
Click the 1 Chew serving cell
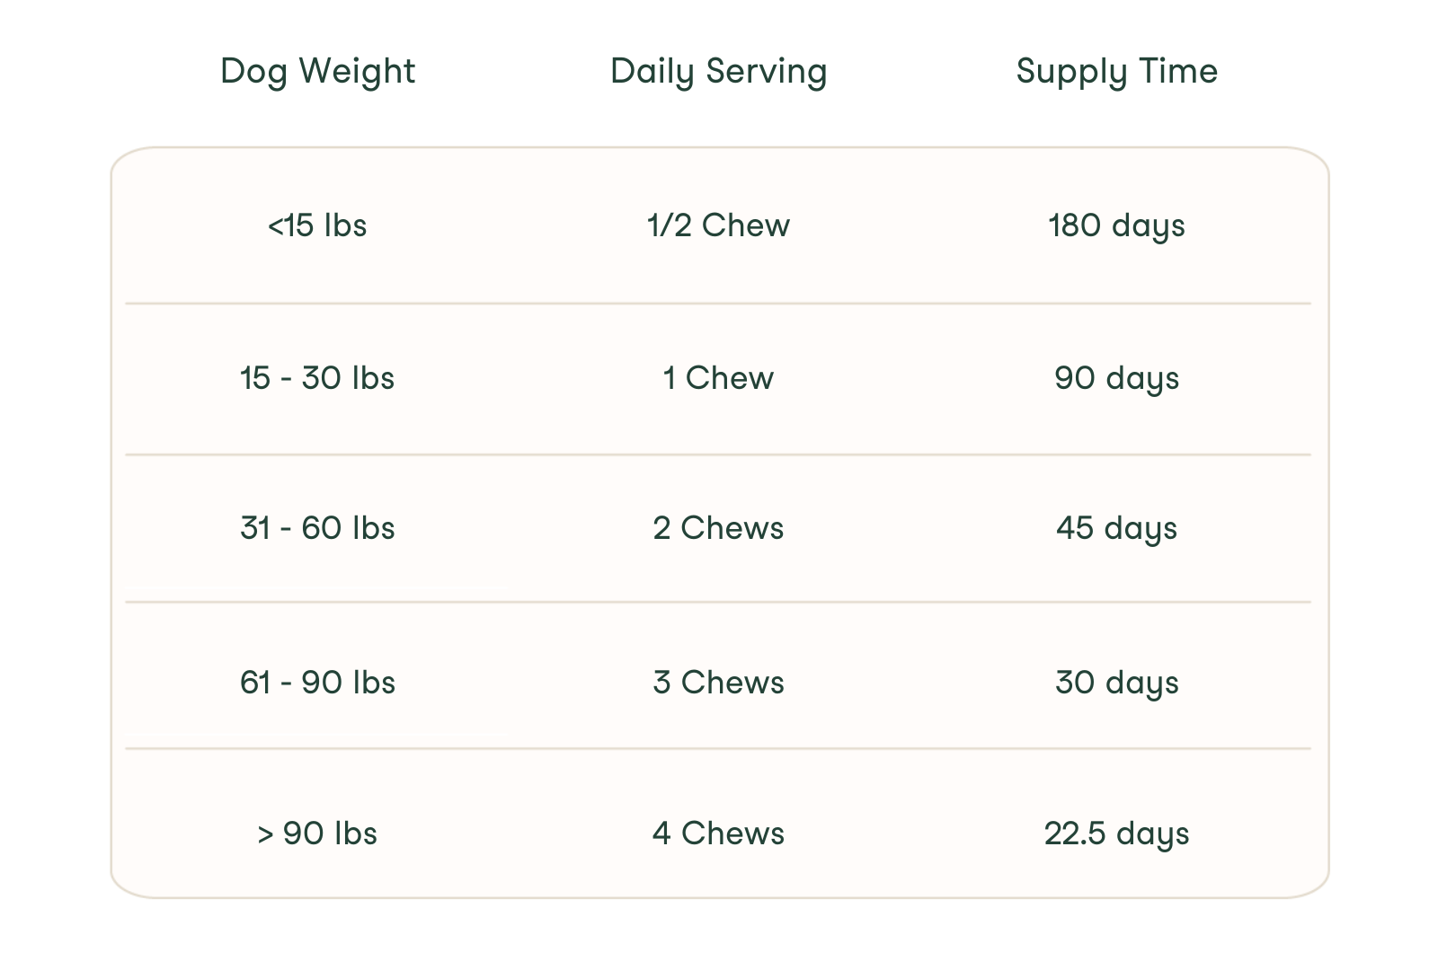point(718,378)
